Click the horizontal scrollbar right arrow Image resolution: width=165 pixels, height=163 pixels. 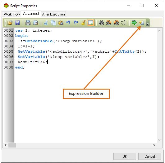pos(154,145)
